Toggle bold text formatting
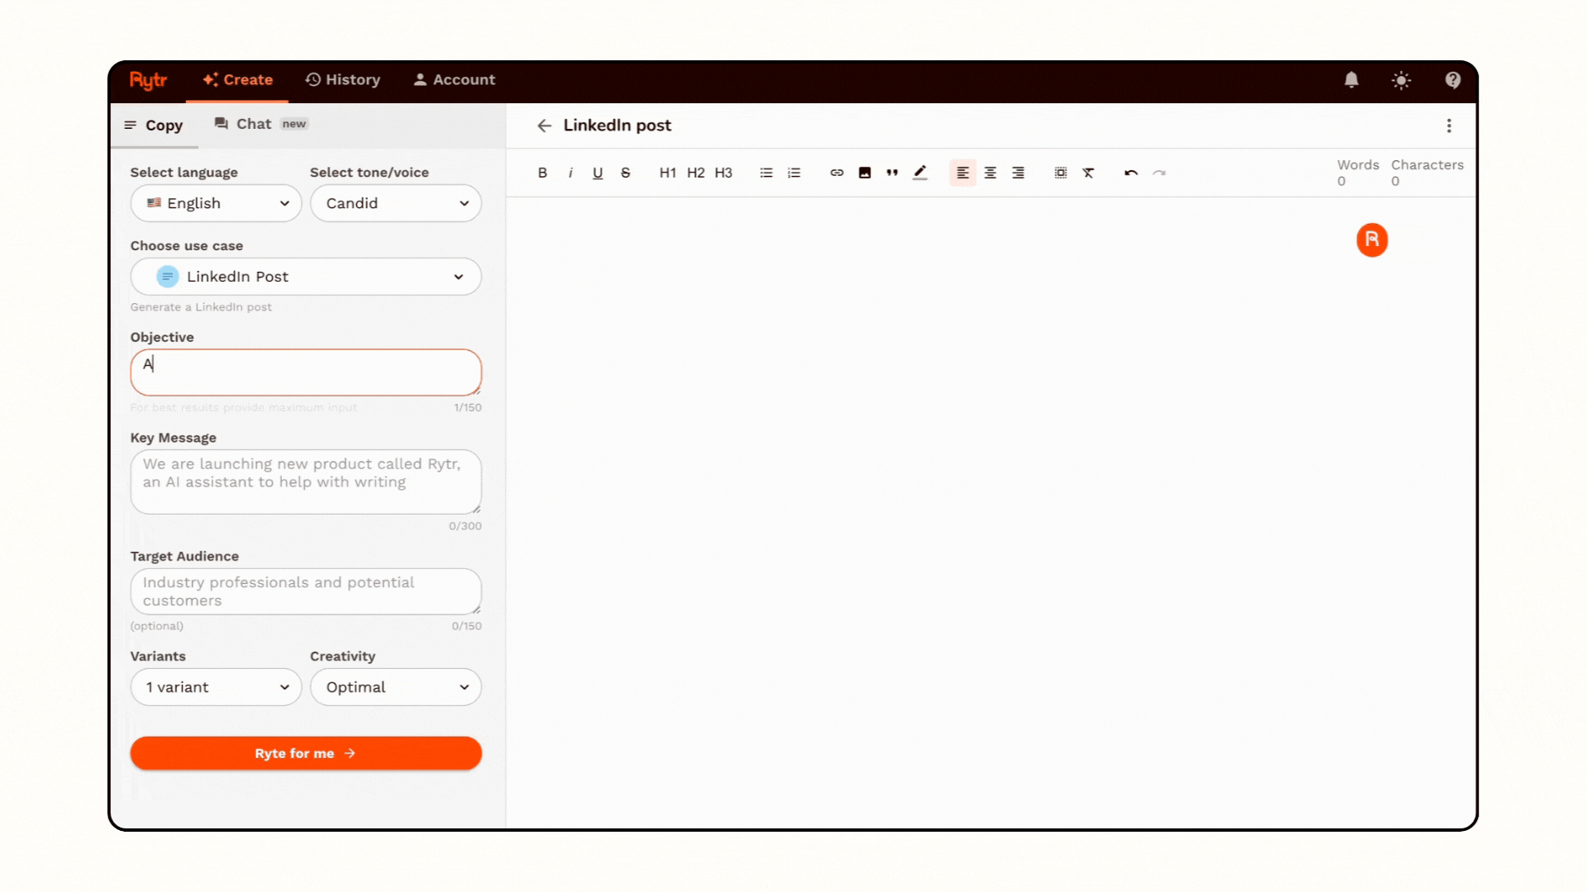The width and height of the screenshot is (1587, 892). 542,173
